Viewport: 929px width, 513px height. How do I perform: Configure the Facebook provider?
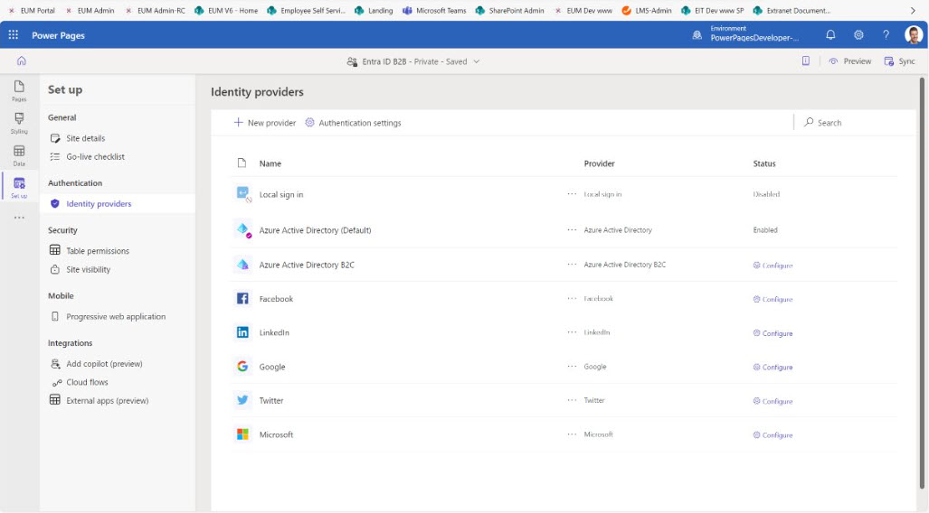tap(773, 299)
